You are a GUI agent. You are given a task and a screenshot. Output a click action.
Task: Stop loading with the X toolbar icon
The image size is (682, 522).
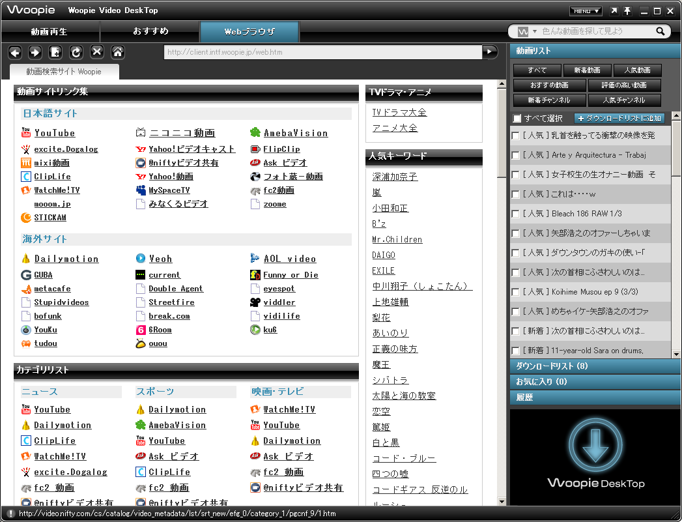pyautogui.click(x=97, y=52)
